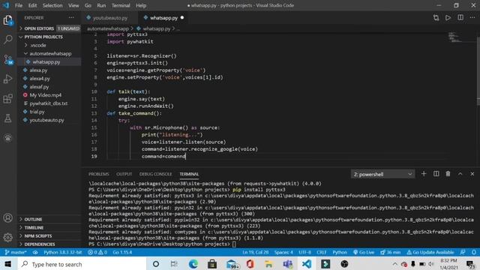
Task: Open the Source Control view
Action: pos(8,59)
